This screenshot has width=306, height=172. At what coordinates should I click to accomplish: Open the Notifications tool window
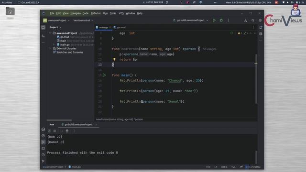[x=261, y=28]
